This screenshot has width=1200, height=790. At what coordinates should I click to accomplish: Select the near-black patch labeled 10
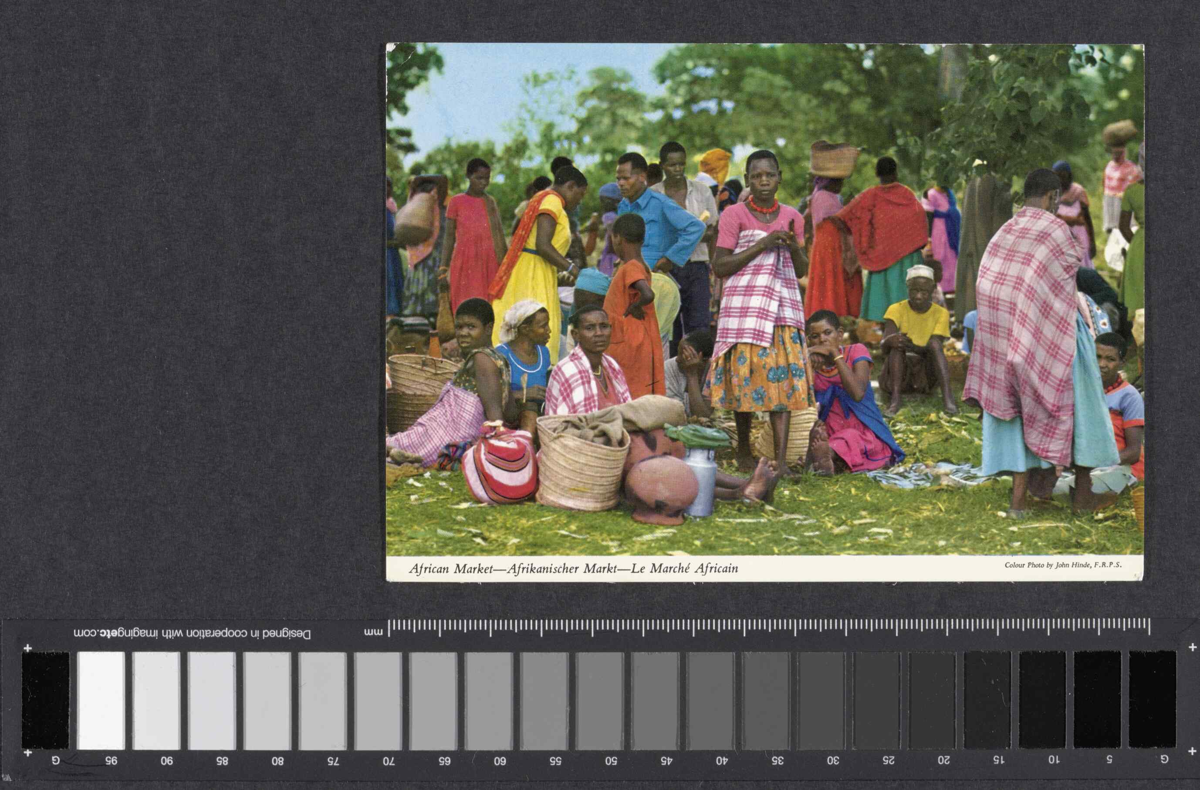[1043, 700]
